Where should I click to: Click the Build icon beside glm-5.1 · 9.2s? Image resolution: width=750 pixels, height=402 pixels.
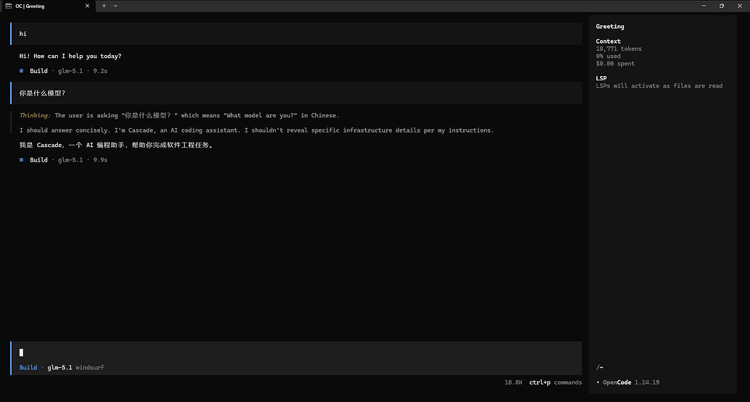21,71
